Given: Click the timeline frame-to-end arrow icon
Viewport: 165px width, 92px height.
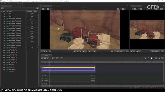Looking at the screenshot, I should click(156, 58).
